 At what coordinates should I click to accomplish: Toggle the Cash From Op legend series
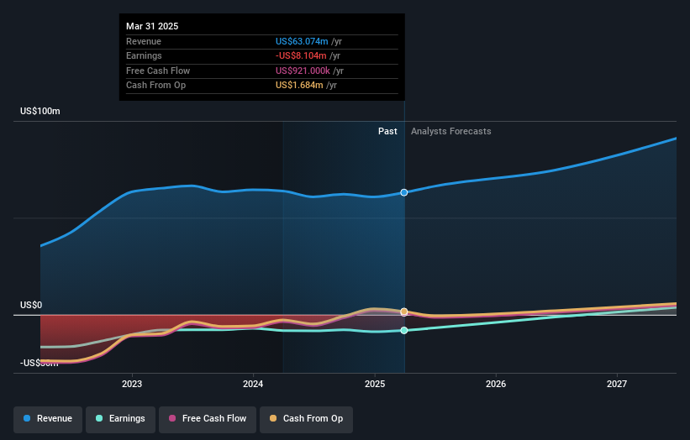coord(306,419)
